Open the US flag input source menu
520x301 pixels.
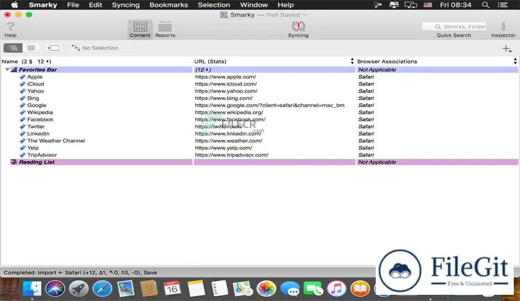(428, 5)
